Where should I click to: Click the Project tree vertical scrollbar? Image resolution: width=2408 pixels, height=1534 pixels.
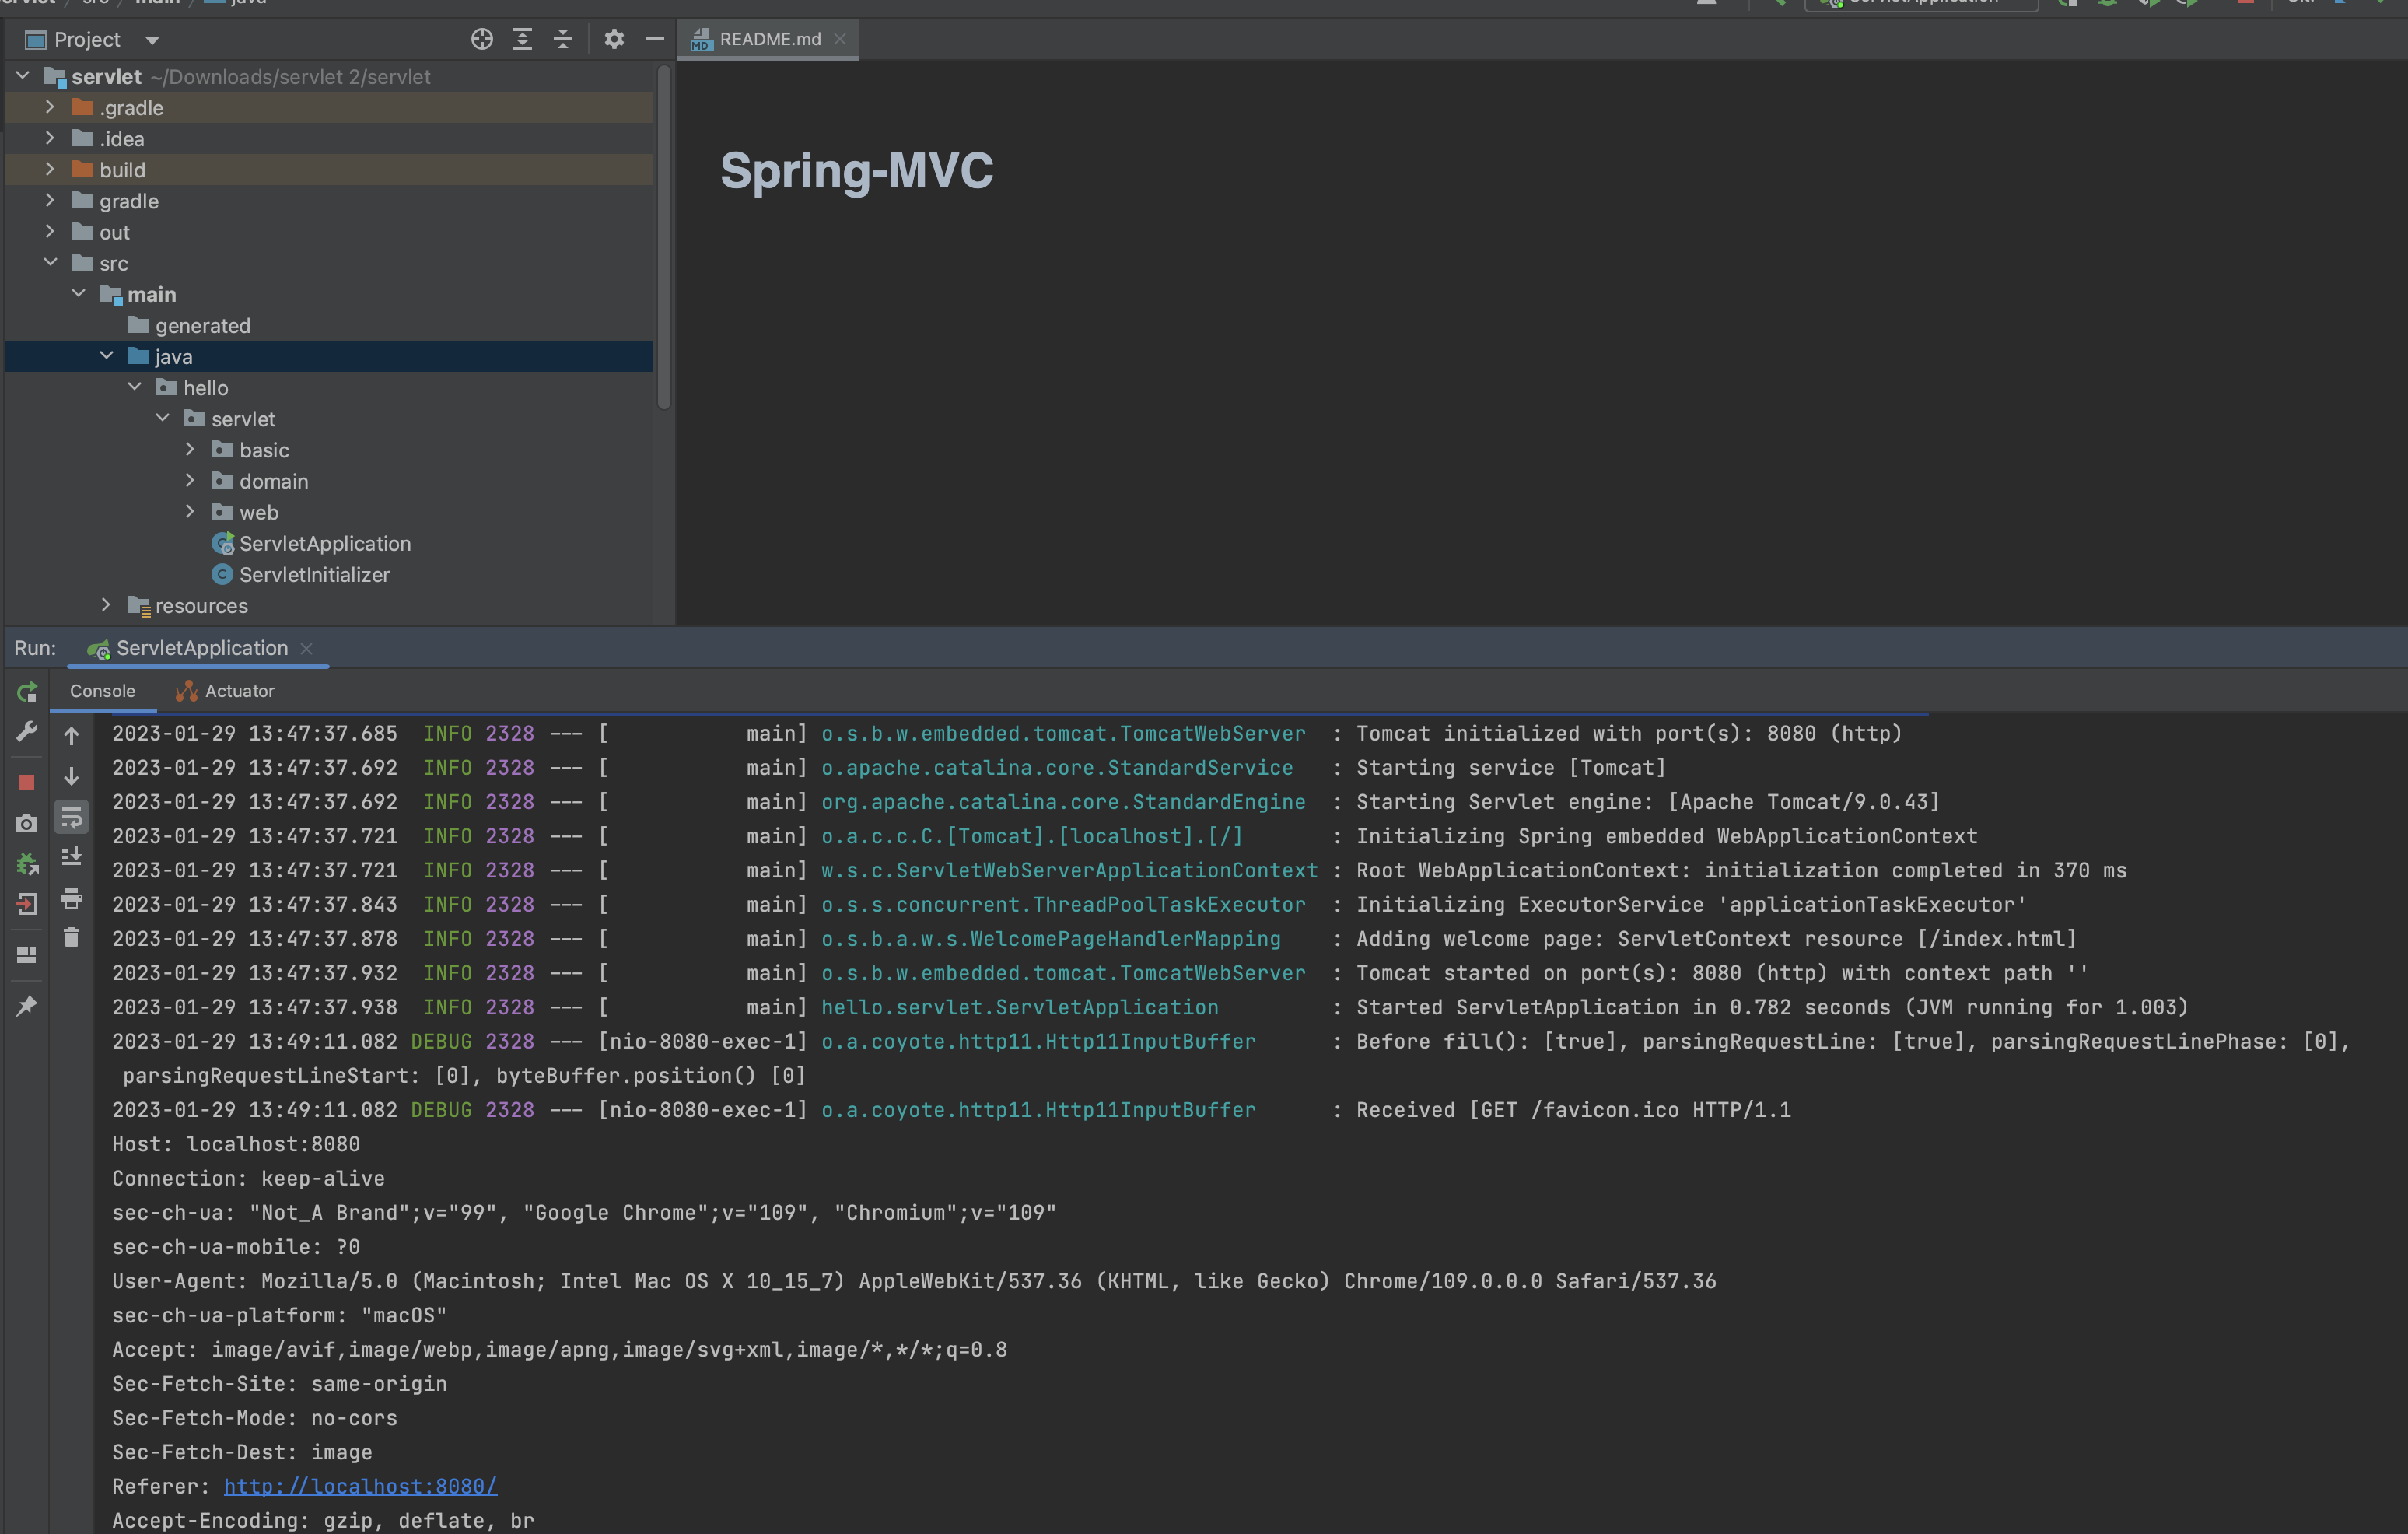pos(663,238)
